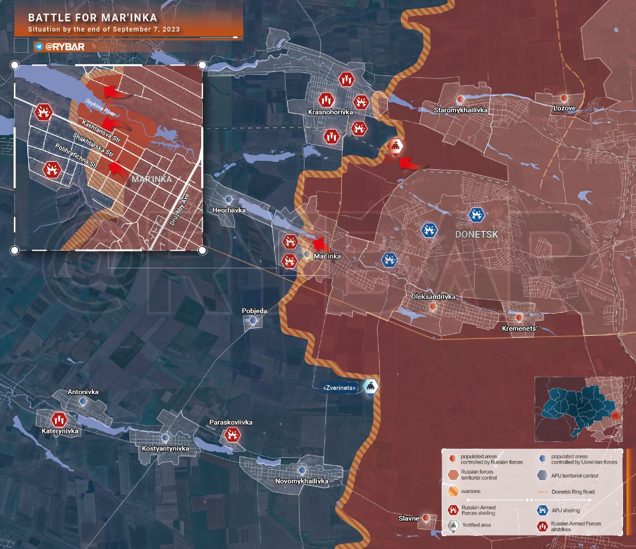Click the Druzhby Ave label in the inset
The height and width of the screenshot is (549, 636).
[179, 209]
